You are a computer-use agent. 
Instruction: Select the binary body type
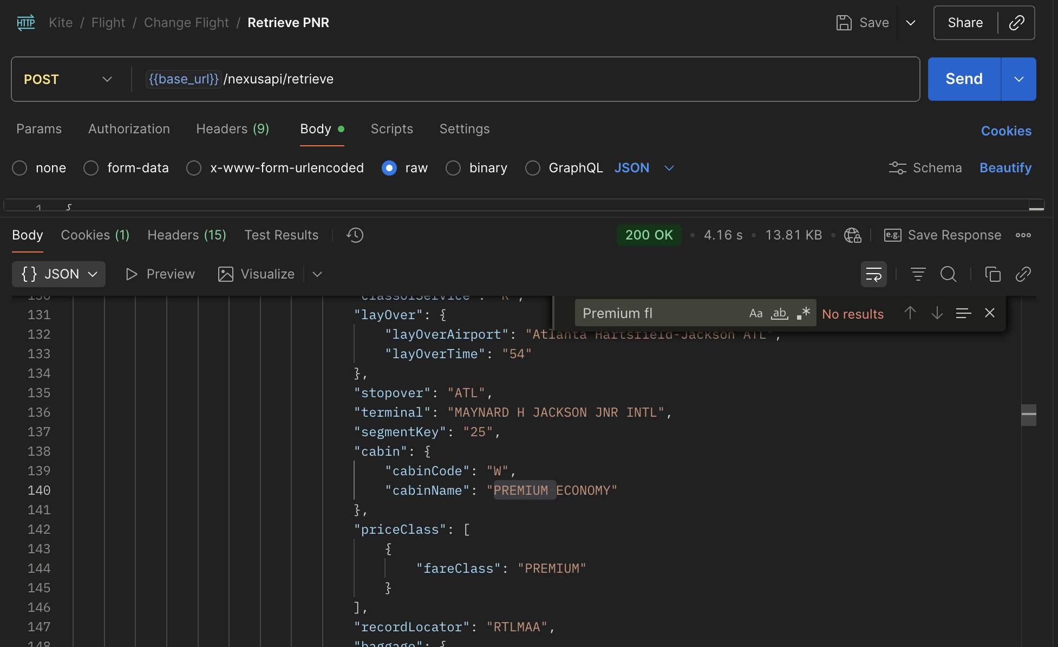coord(453,168)
